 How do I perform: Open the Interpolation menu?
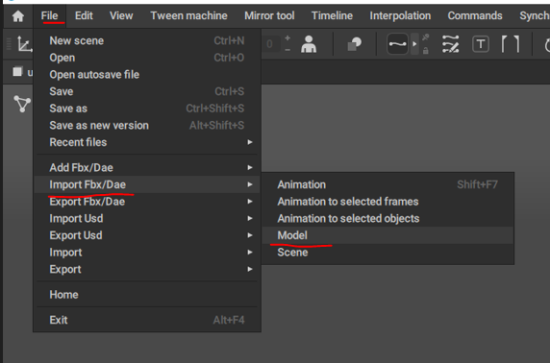[x=400, y=15]
